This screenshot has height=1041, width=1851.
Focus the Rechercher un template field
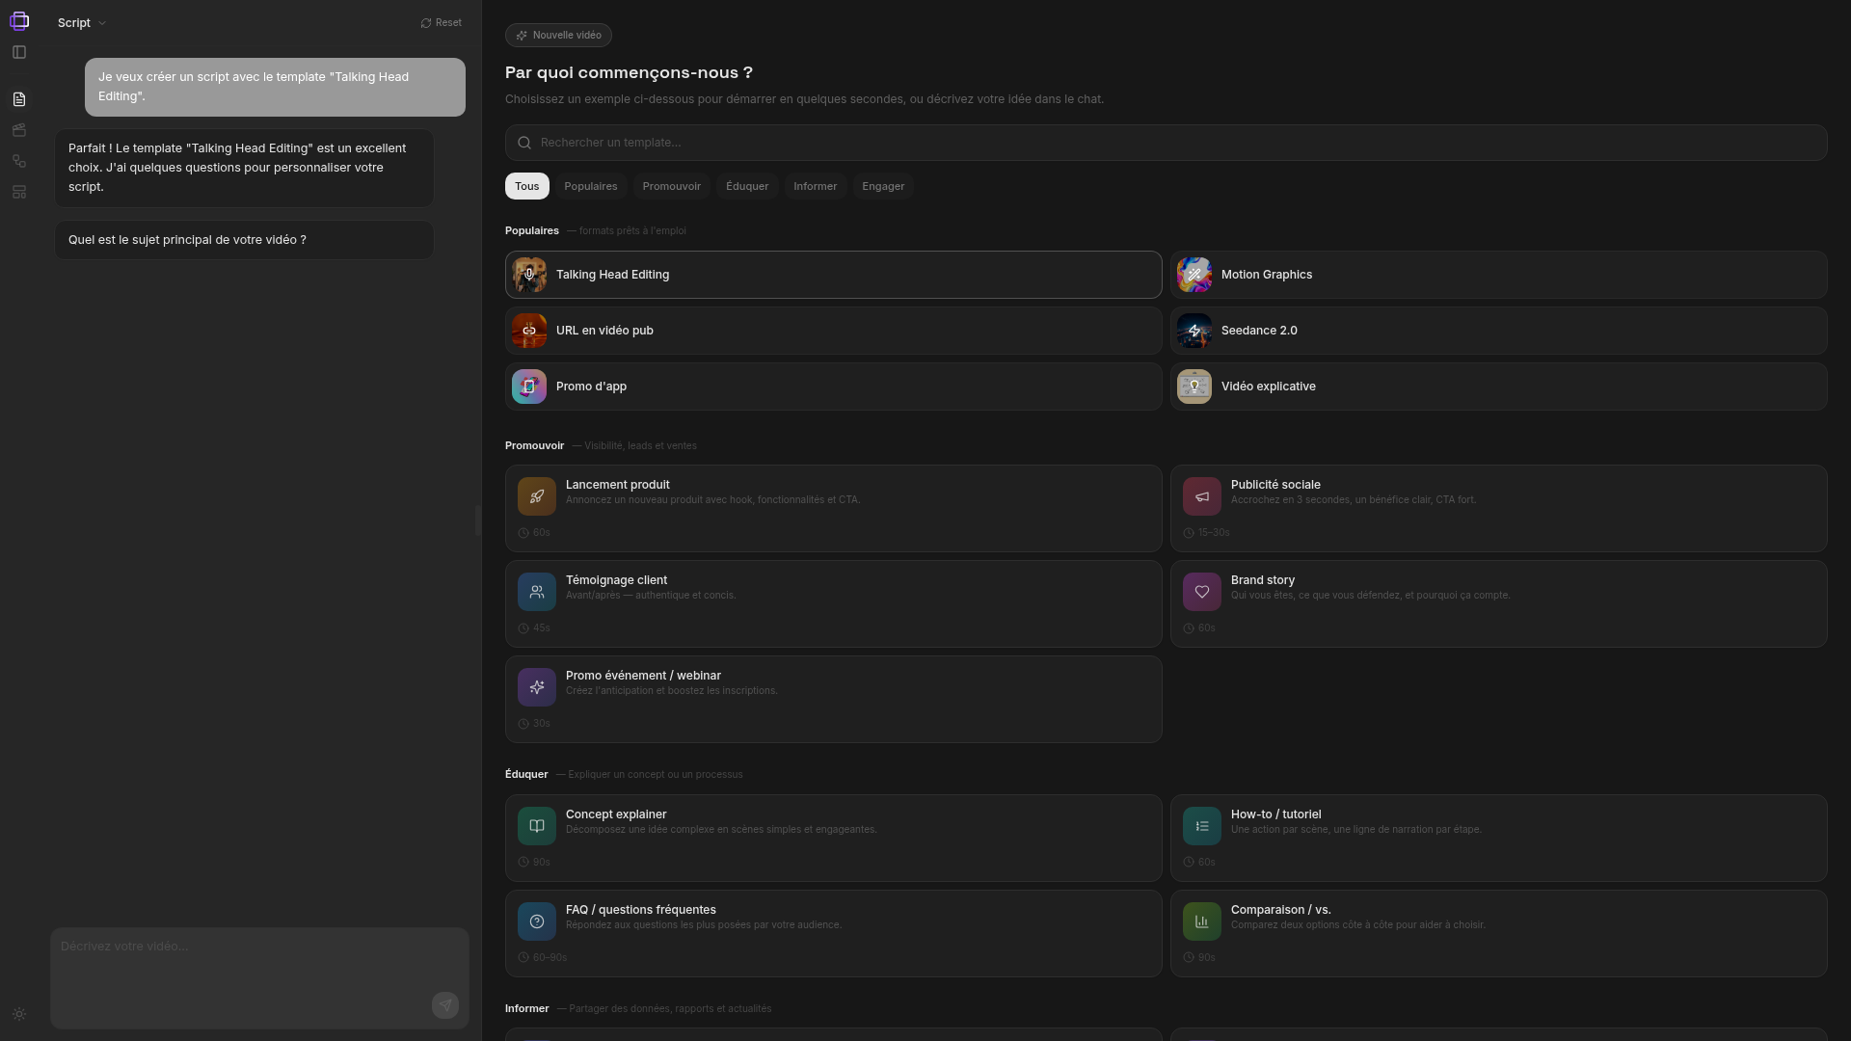point(1166,143)
